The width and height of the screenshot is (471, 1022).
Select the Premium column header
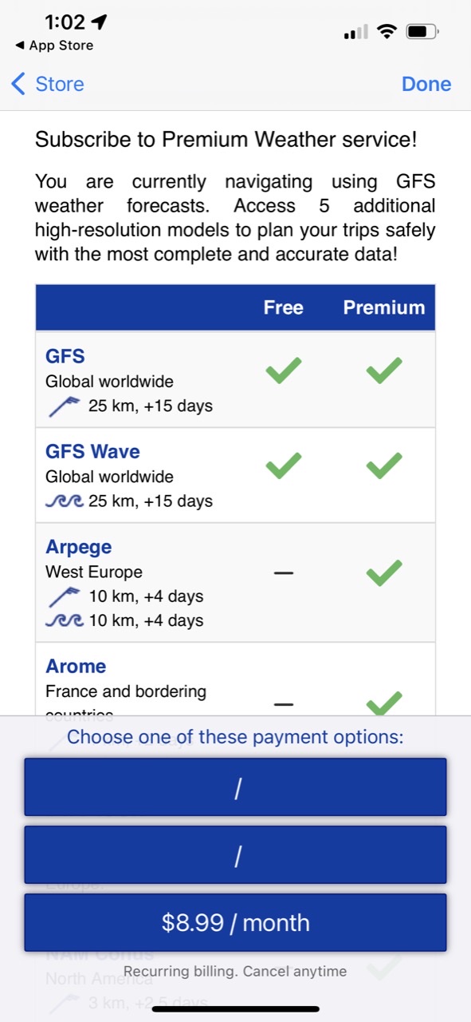pyautogui.click(x=384, y=307)
